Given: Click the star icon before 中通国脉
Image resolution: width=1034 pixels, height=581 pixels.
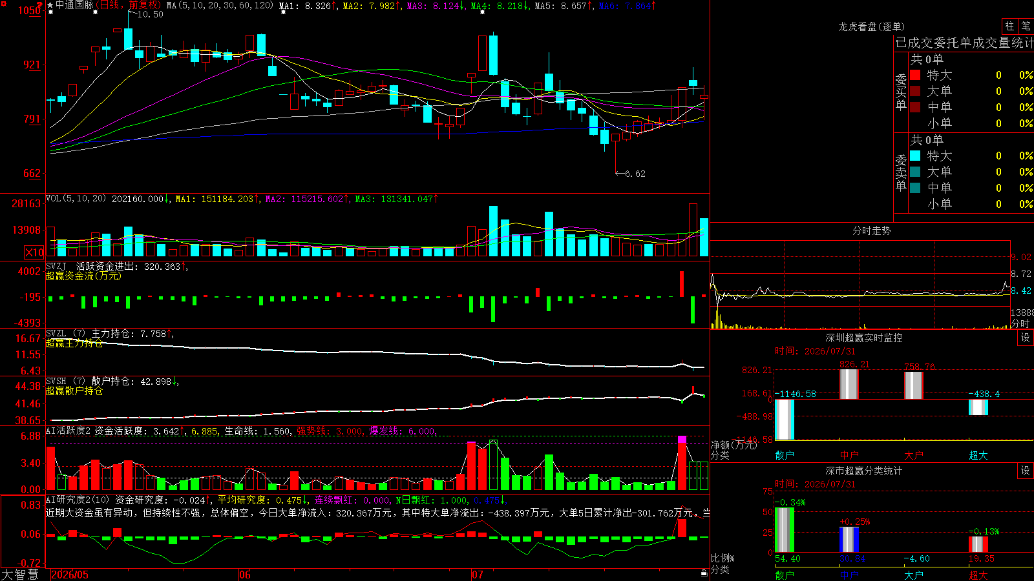Looking at the screenshot, I should click(x=50, y=5).
